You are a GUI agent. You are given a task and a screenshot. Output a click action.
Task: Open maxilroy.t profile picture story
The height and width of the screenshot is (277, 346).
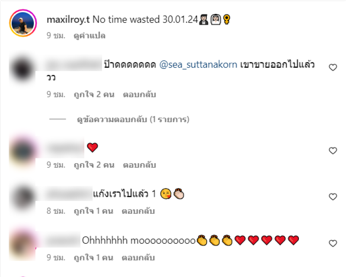[x=23, y=23]
